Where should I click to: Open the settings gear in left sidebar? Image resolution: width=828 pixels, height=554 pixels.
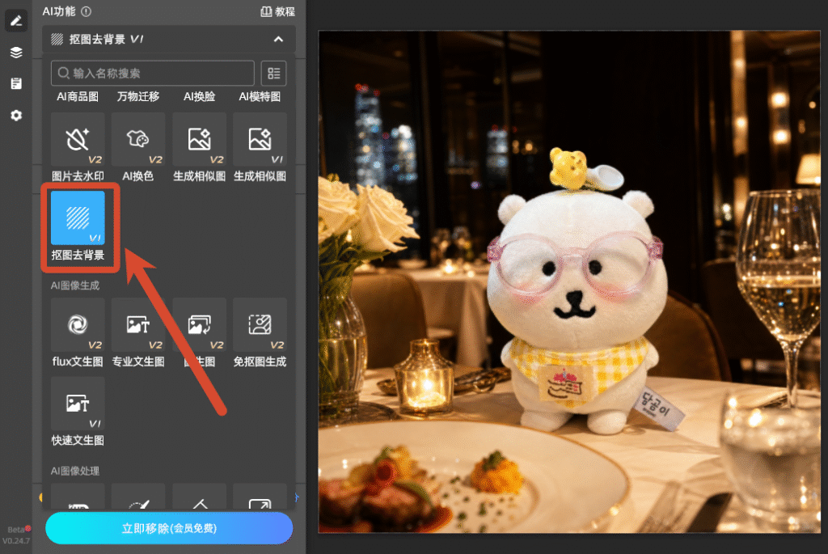click(16, 115)
